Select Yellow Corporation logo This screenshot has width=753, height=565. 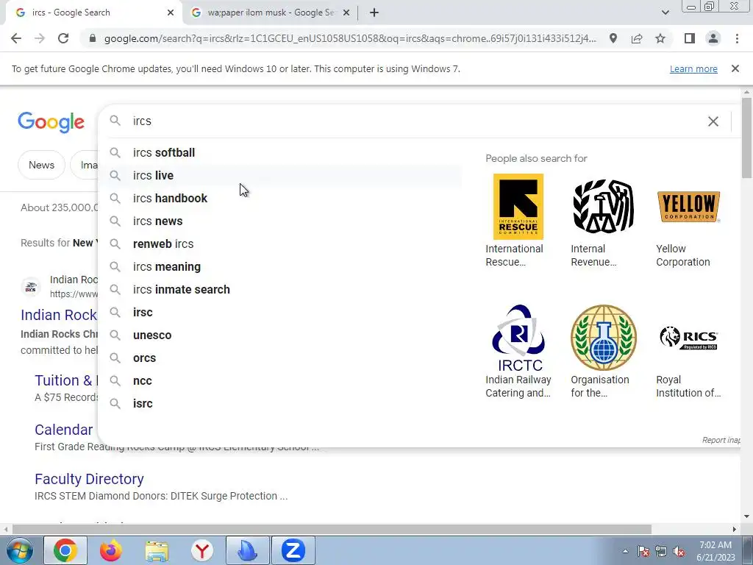tap(688, 207)
